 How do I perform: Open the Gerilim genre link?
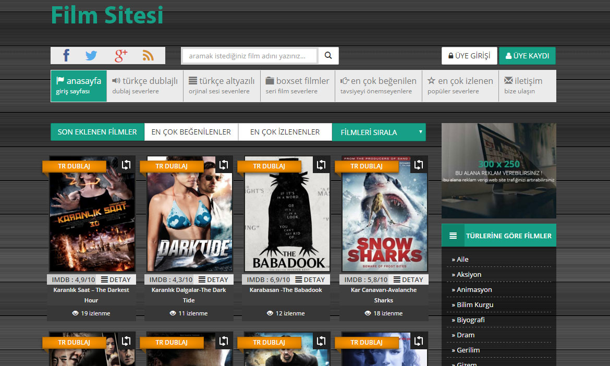point(468,350)
